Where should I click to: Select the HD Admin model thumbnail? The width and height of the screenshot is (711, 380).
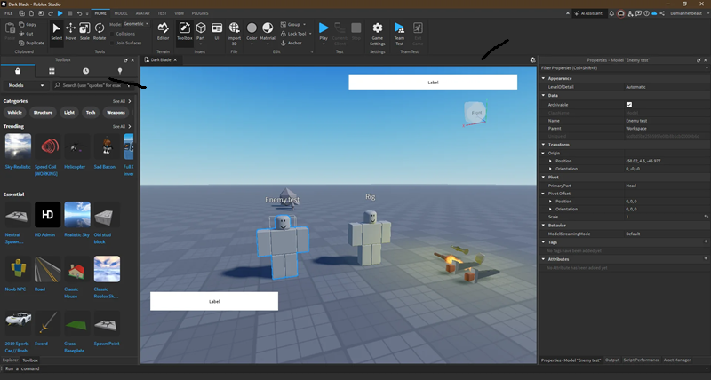(48, 215)
